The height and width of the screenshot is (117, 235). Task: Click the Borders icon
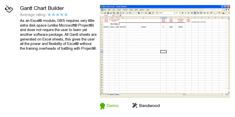[215, 13]
